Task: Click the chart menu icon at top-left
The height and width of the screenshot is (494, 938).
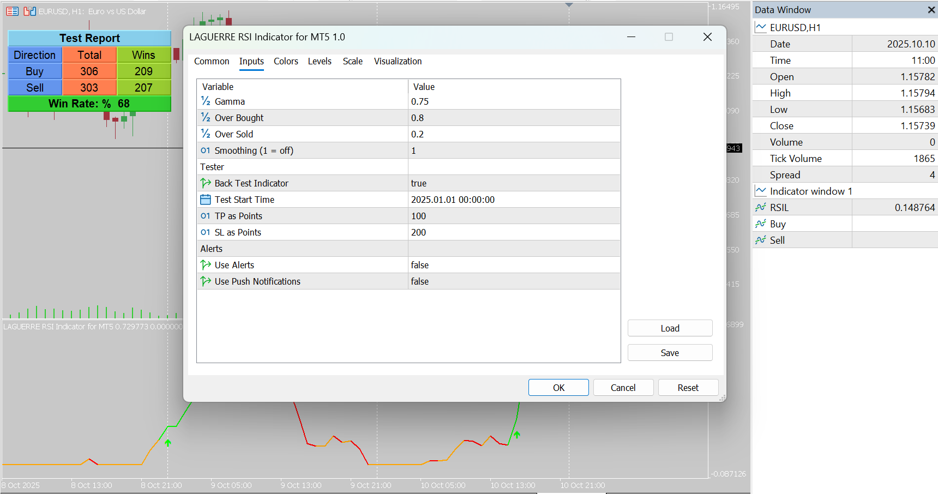Action: 12,11
